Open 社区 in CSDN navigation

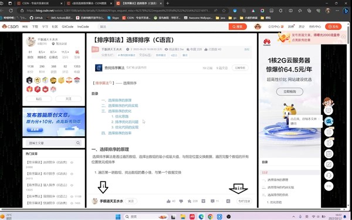(x=55, y=26)
